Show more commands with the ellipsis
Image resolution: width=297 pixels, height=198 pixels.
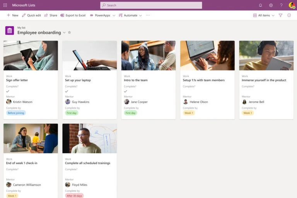pyautogui.click(x=148, y=15)
